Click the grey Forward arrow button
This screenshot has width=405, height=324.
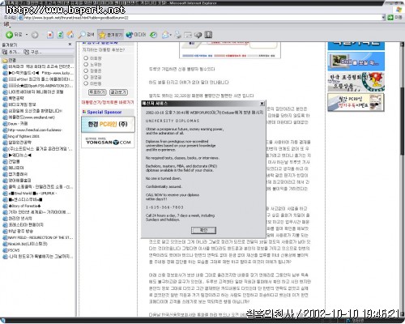[35, 35]
